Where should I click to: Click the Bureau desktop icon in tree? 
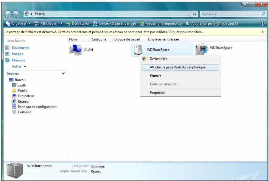click(x=11, y=80)
